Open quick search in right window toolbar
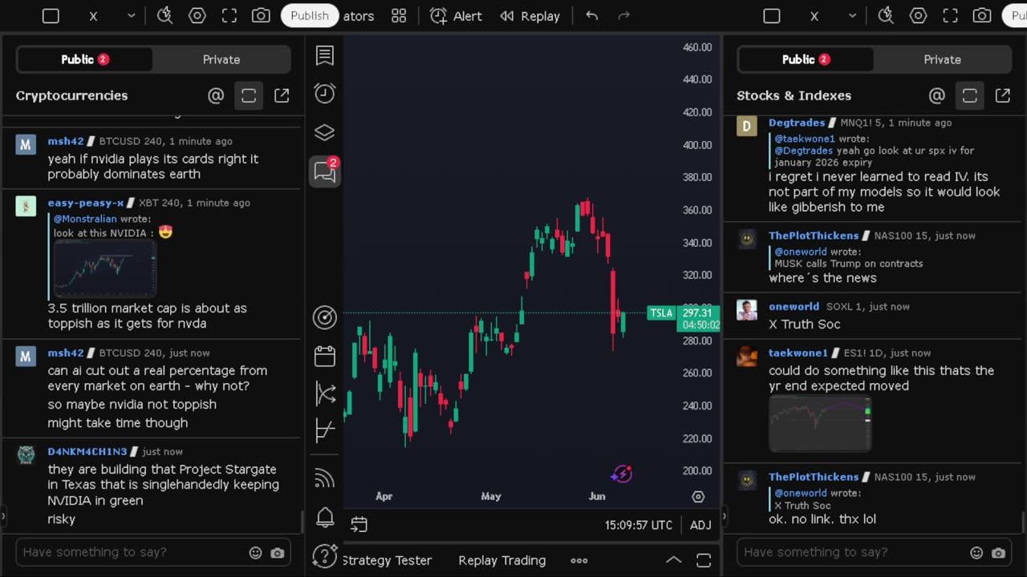Image resolution: width=1027 pixels, height=577 pixels. (x=886, y=15)
